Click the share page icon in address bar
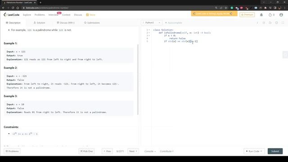This screenshot has height=162, width=288. pyautogui.click(x=221, y=8)
